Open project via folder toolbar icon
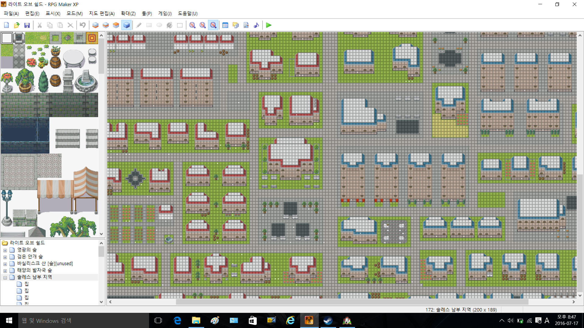Image resolution: width=584 pixels, height=328 pixels. [17, 25]
